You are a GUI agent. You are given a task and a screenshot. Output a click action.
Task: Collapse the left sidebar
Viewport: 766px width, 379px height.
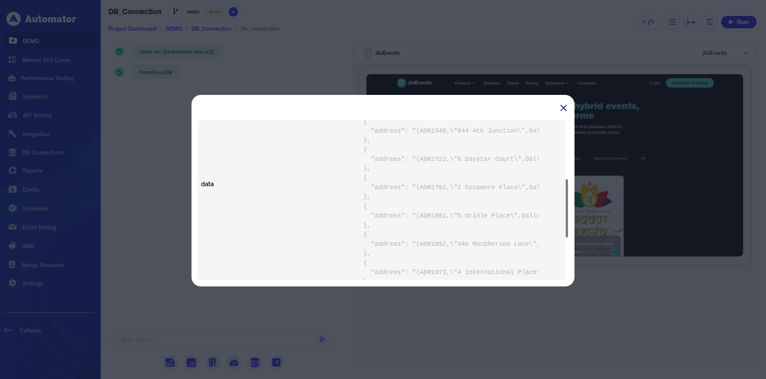click(x=24, y=331)
